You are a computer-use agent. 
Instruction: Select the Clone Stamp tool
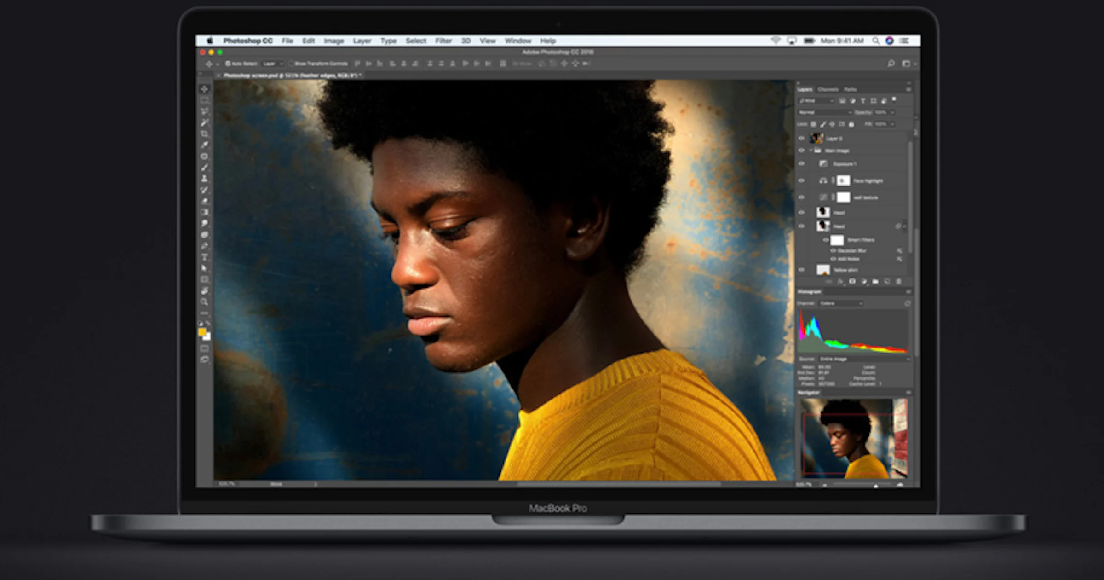[x=205, y=179]
